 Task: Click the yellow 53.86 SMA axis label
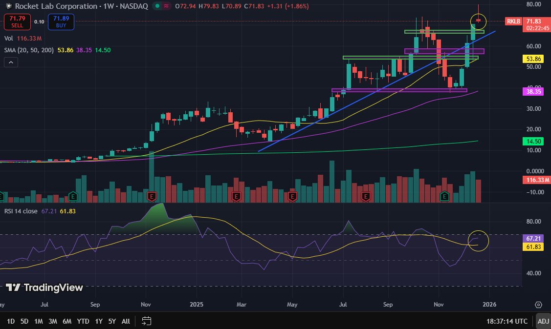point(533,59)
